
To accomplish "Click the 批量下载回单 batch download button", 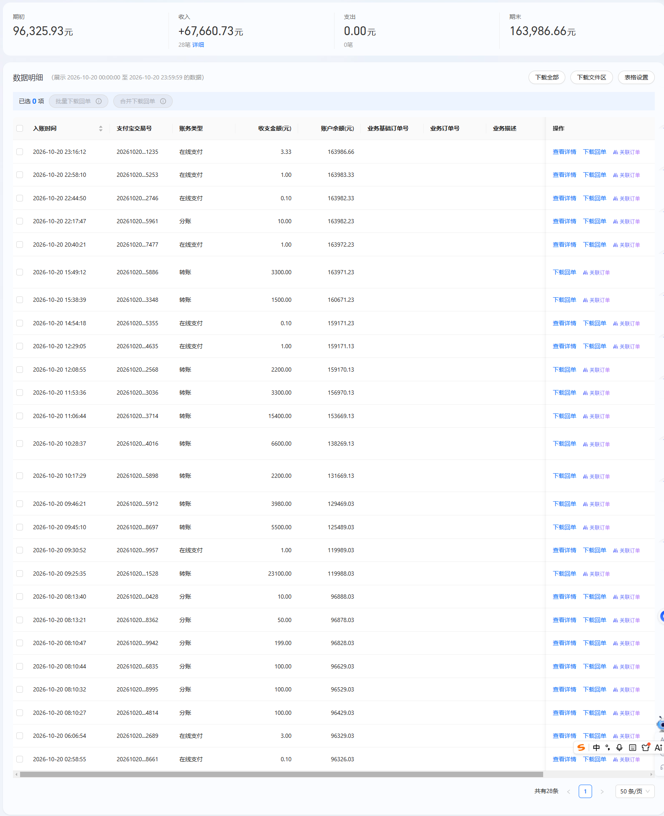I will coord(79,101).
